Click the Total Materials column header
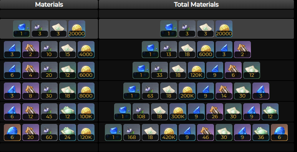 [196, 4]
